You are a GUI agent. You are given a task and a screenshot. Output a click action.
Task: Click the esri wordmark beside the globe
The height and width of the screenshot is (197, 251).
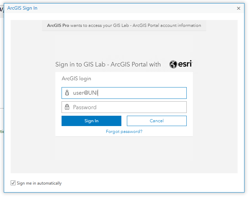(x=185, y=64)
